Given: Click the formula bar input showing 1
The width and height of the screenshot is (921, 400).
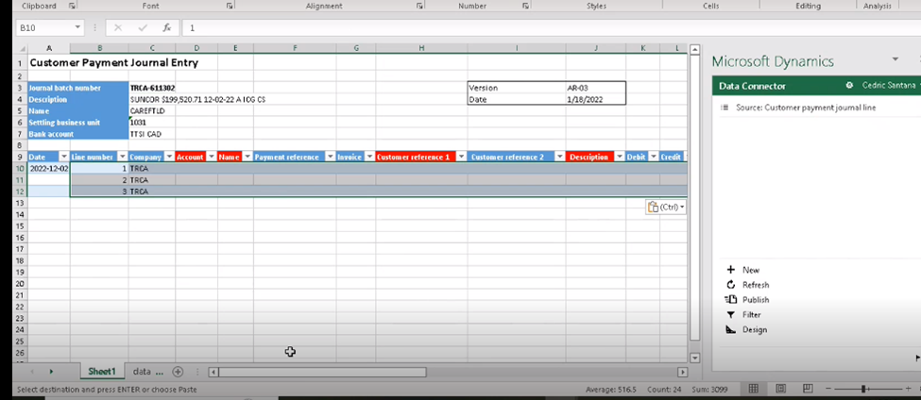Looking at the screenshot, I should (x=551, y=27).
